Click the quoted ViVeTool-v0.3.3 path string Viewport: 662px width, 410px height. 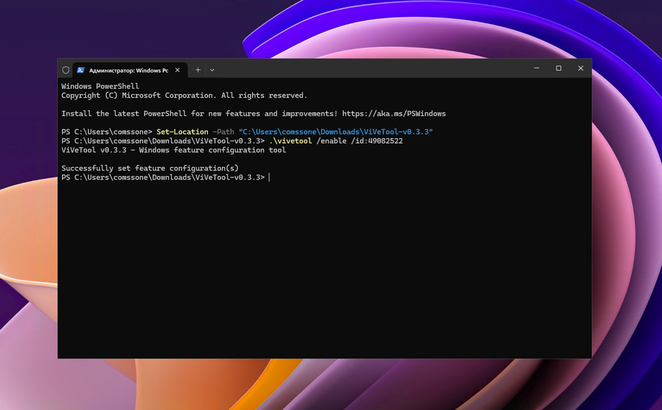[336, 132]
